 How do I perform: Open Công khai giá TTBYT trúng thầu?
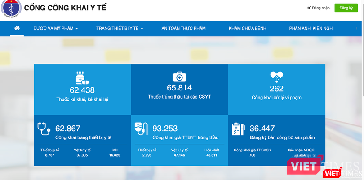tap(185, 137)
